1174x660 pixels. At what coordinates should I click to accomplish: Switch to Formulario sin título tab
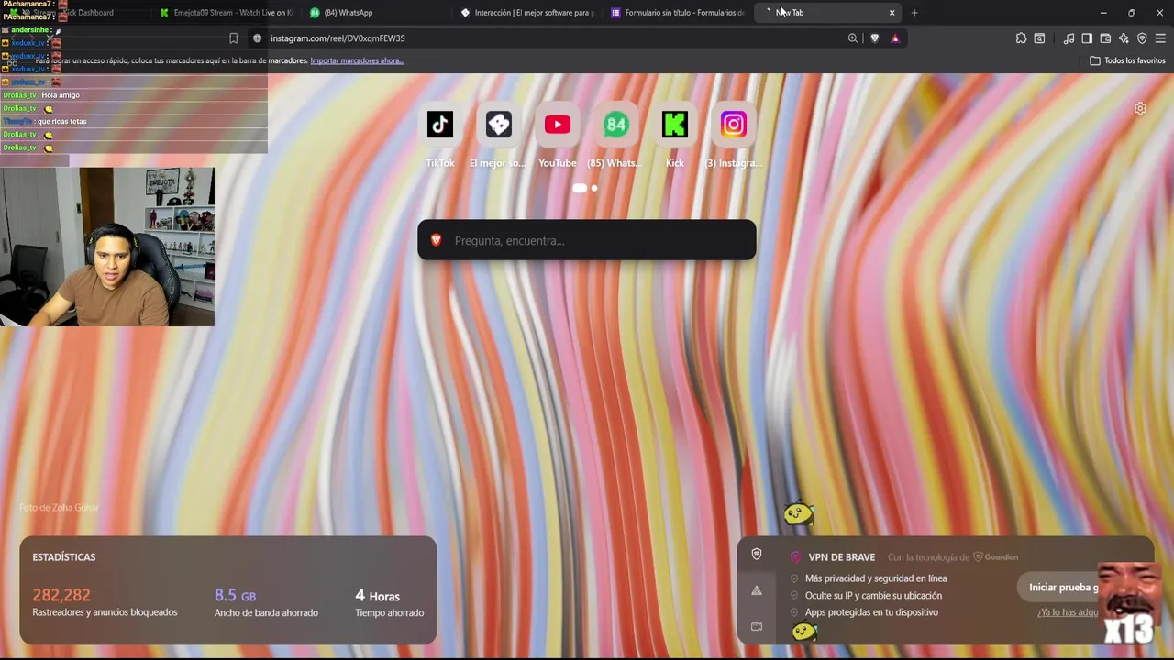pyautogui.click(x=677, y=13)
